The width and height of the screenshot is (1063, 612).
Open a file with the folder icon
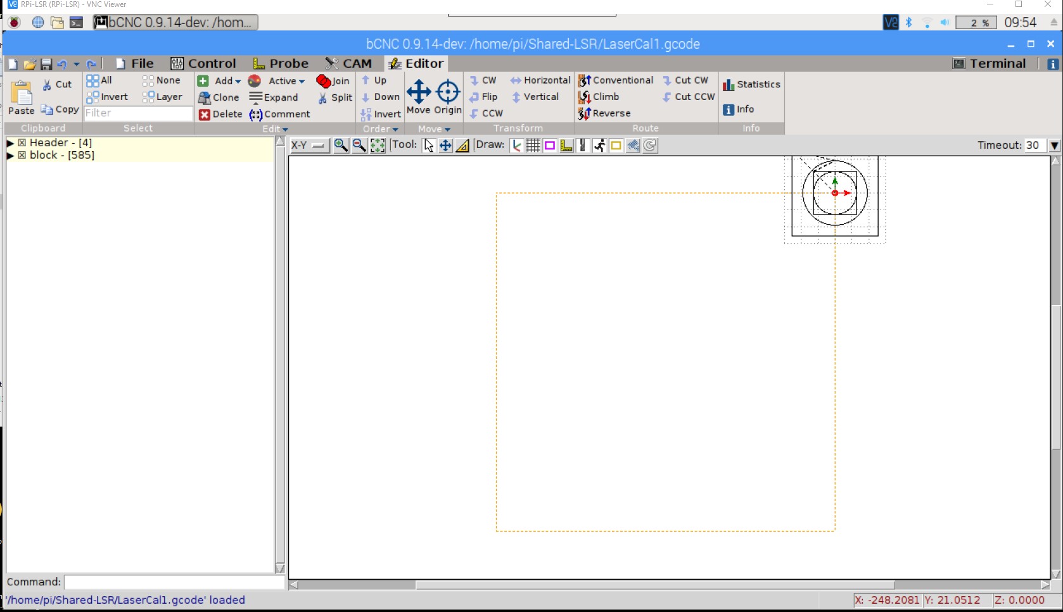29,64
